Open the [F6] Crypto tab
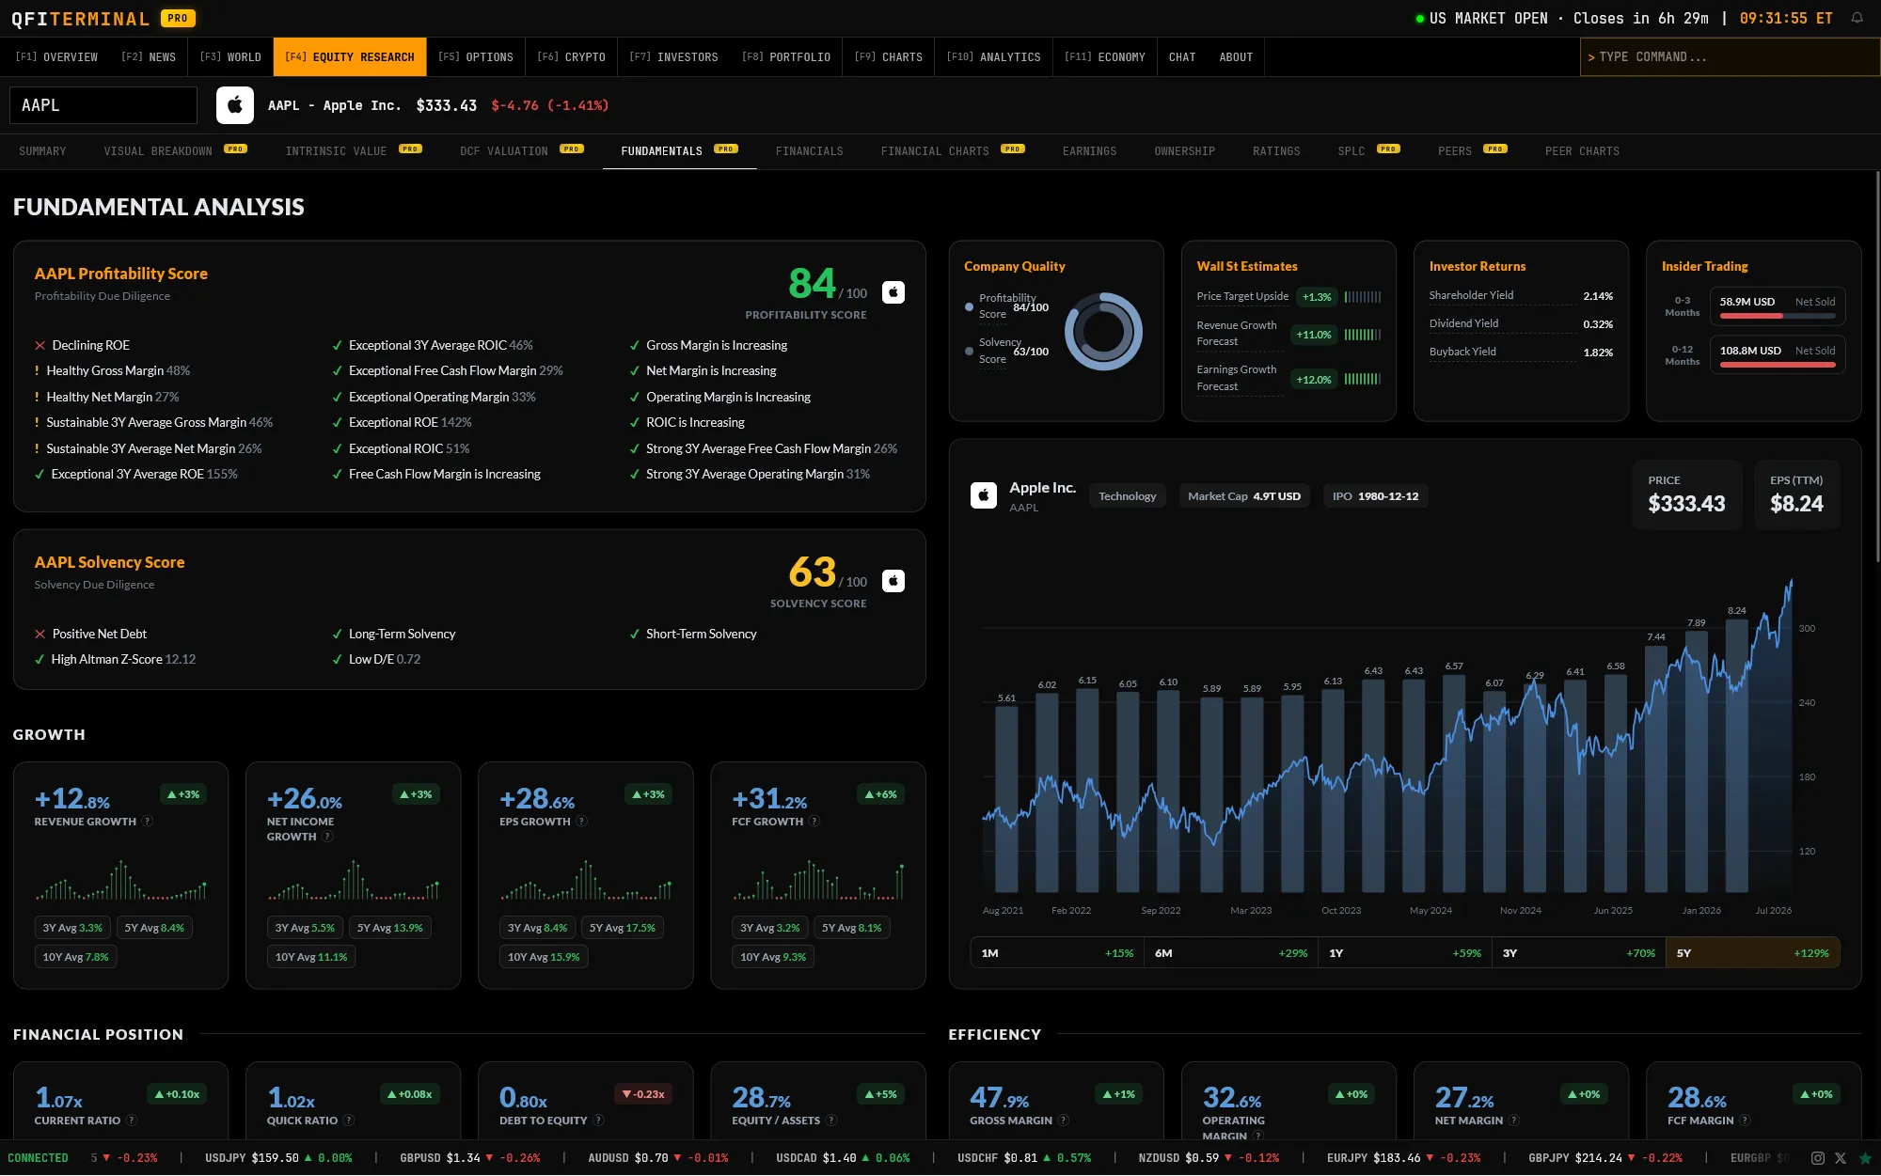1881x1176 pixels. tap(571, 57)
